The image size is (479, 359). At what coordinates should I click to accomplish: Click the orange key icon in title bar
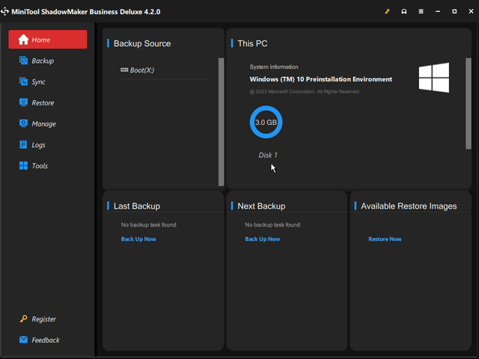pos(387,12)
